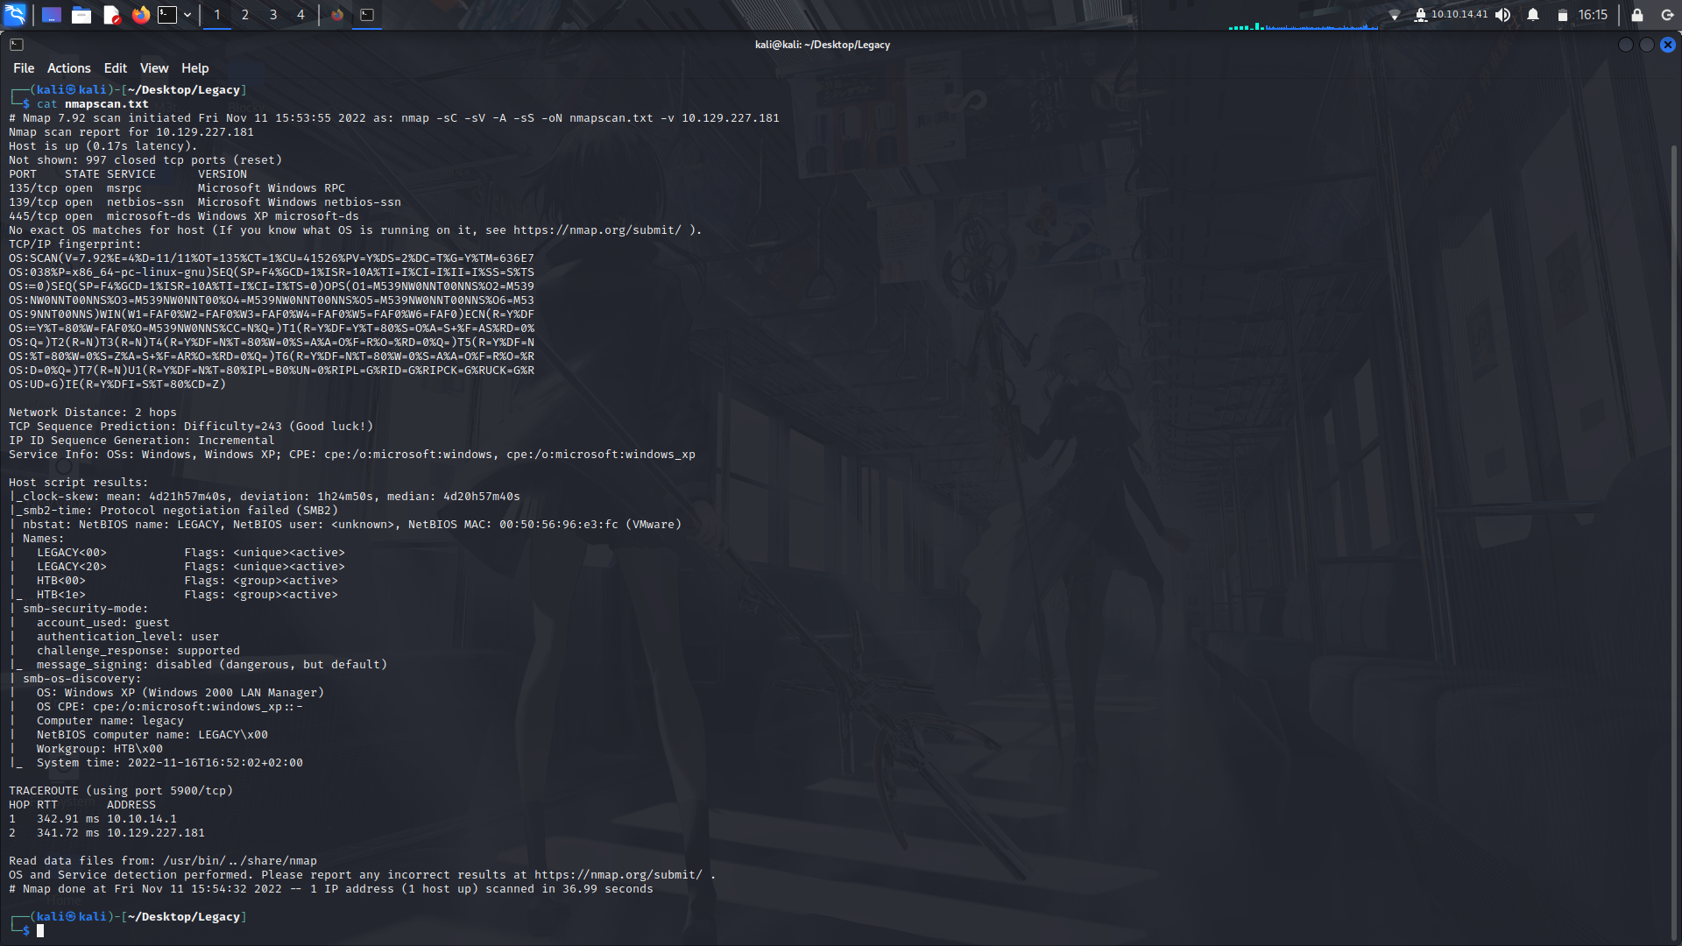Click the notification bell in the tray
Screen dimensions: 1682x946
click(1534, 15)
